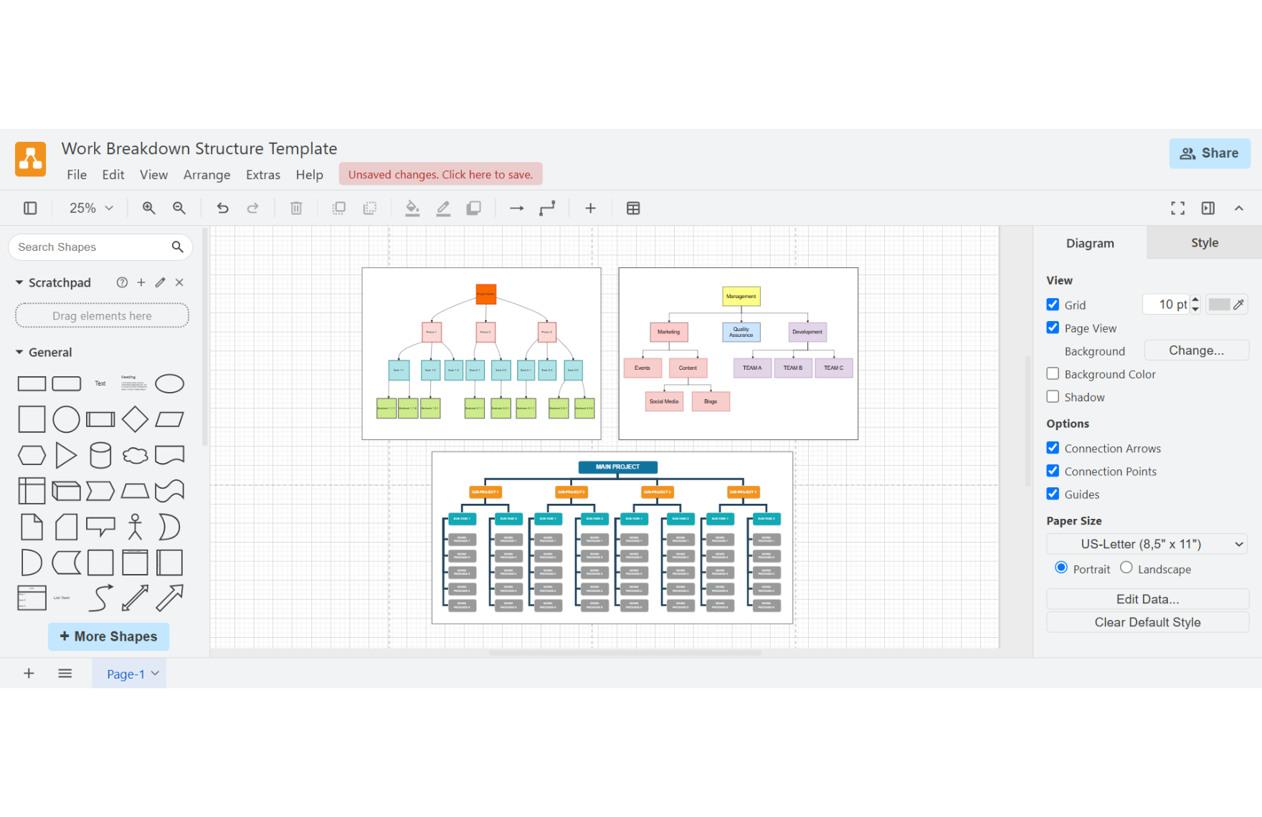The width and height of the screenshot is (1262, 817).
Task: Click the Scratchpad help question icon
Action: pos(123,282)
